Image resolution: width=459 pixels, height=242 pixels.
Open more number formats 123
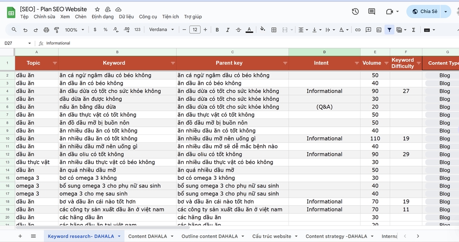[x=137, y=30]
